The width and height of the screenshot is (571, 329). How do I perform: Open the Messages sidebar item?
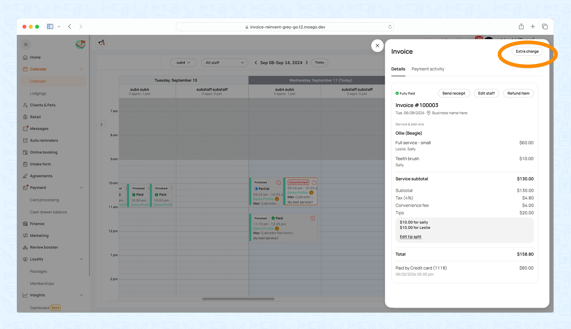click(39, 129)
